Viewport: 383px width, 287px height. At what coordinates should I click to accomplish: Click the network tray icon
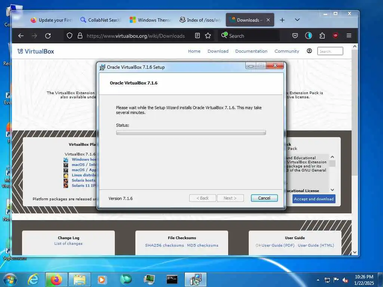pyautogui.click(x=327, y=280)
